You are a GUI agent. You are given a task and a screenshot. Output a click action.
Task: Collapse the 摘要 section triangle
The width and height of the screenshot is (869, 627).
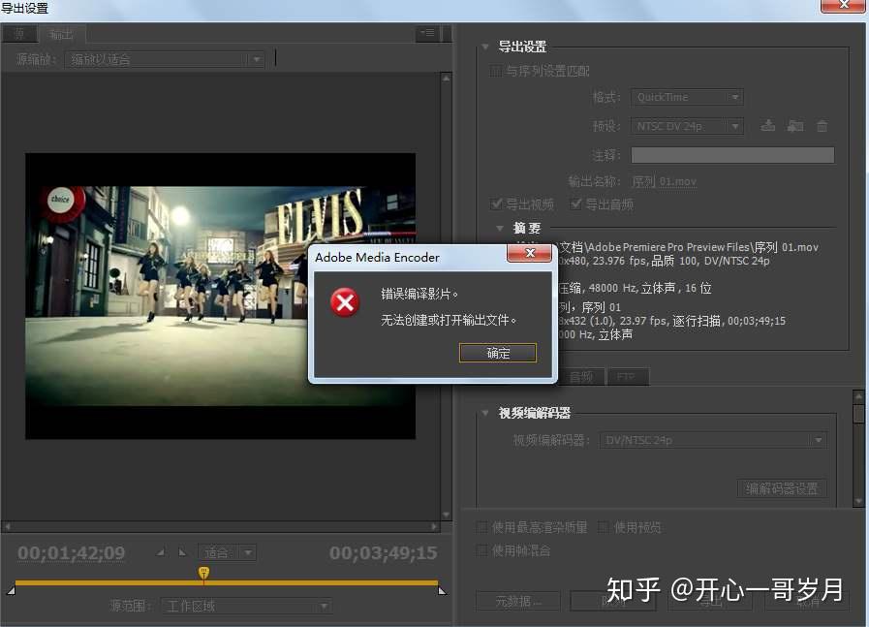click(x=500, y=228)
